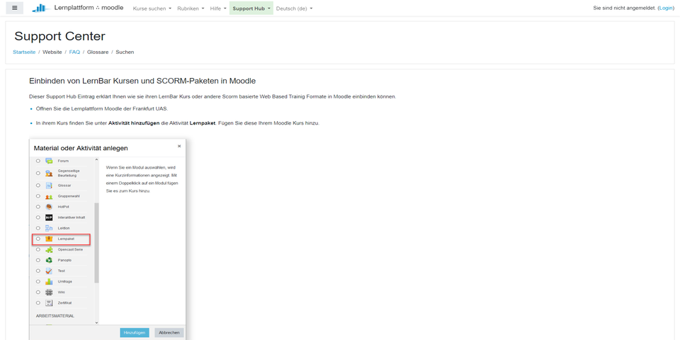Click the Abbrechen button

(x=169, y=333)
